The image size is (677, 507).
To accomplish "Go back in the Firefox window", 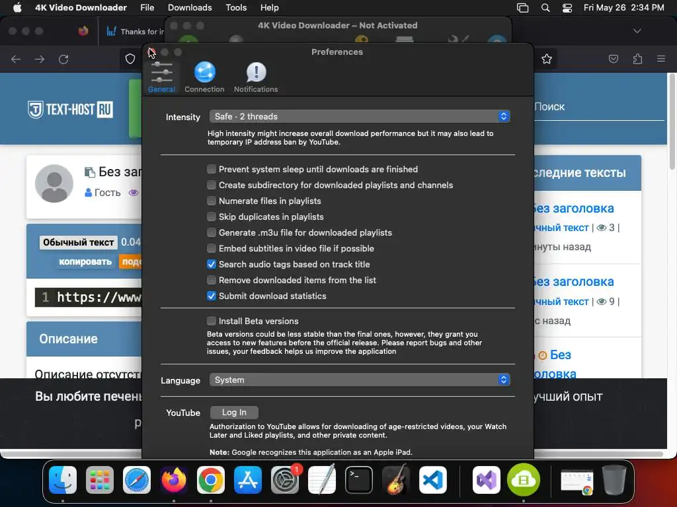I will [x=16, y=59].
